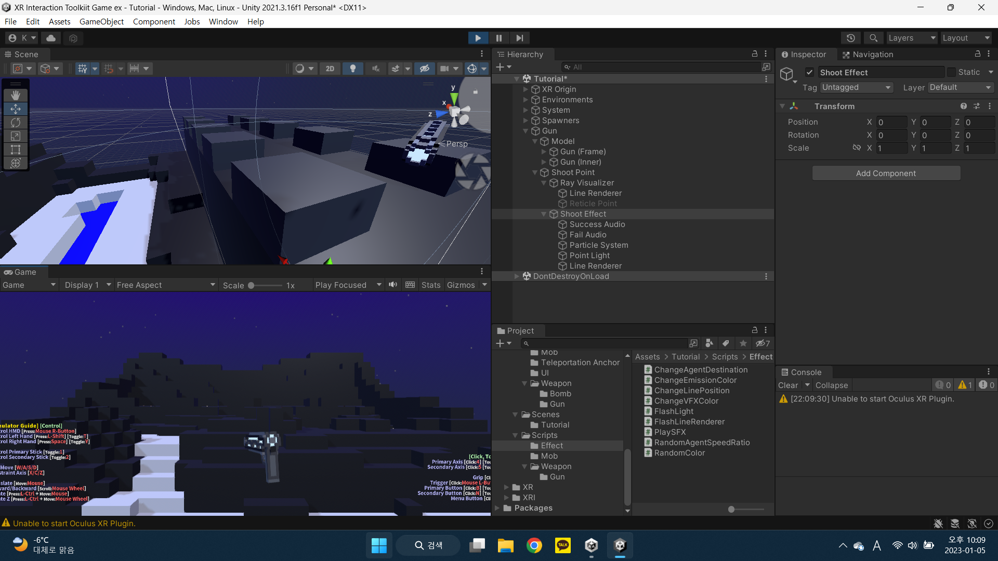998x561 pixels.
Task: Open the Layers dropdown in toolbar
Action: [912, 38]
